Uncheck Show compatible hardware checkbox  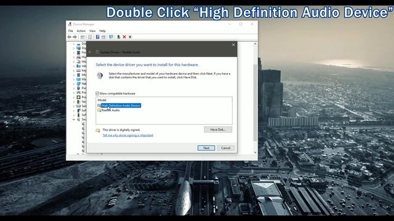pos(97,93)
